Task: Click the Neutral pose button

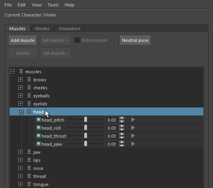Action: click(135, 40)
